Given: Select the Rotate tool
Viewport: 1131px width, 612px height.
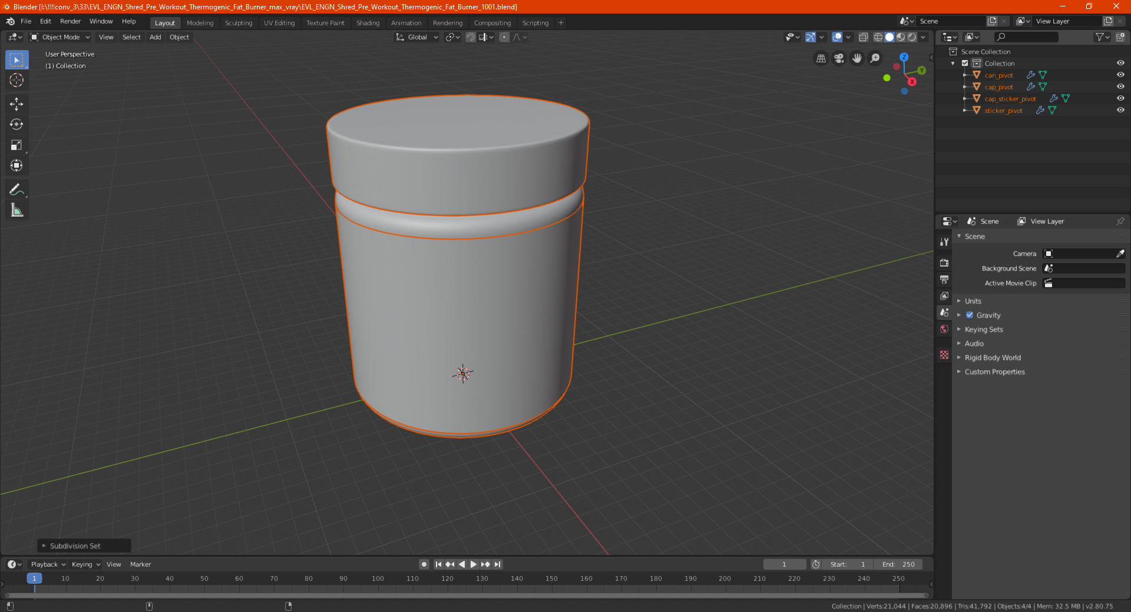Looking at the screenshot, I should (16, 125).
